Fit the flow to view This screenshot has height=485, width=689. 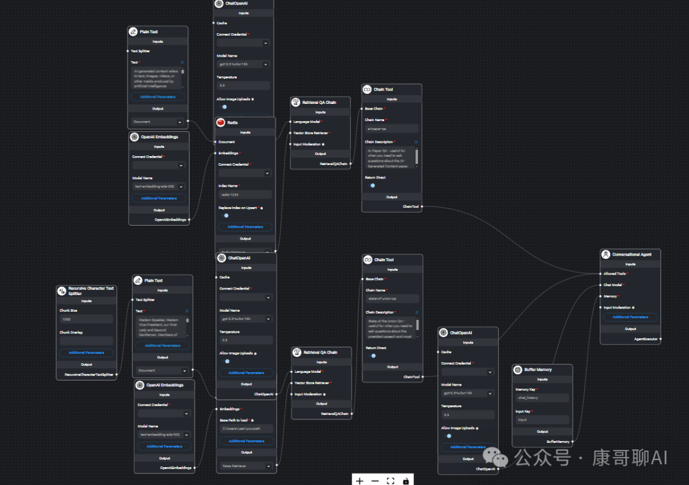click(x=390, y=481)
